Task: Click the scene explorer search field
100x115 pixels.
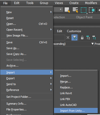Action: click(x=59, y=37)
